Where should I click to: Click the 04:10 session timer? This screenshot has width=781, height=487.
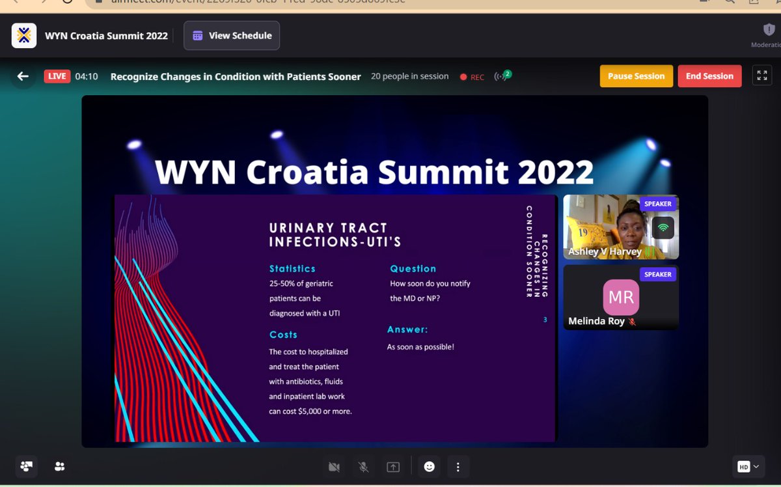pos(87,76)
